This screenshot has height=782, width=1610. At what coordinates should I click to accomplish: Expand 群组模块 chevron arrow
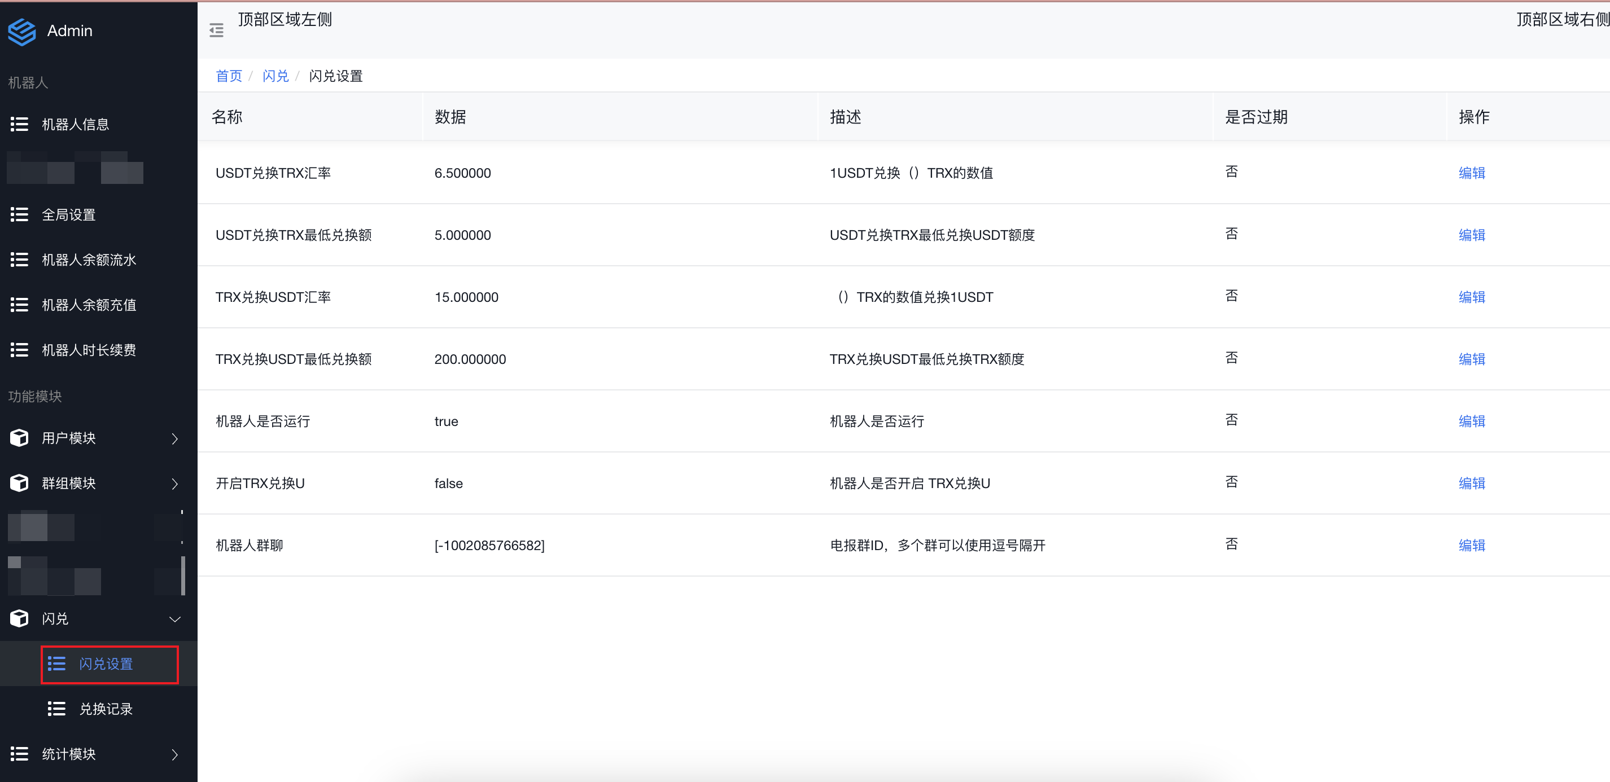(x=175, y=484)
